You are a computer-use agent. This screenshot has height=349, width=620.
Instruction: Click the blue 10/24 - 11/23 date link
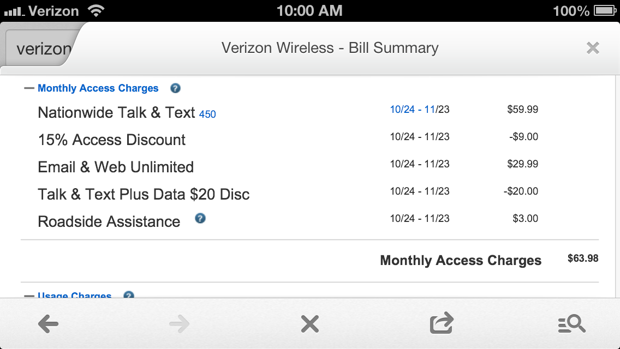(420, 110)
